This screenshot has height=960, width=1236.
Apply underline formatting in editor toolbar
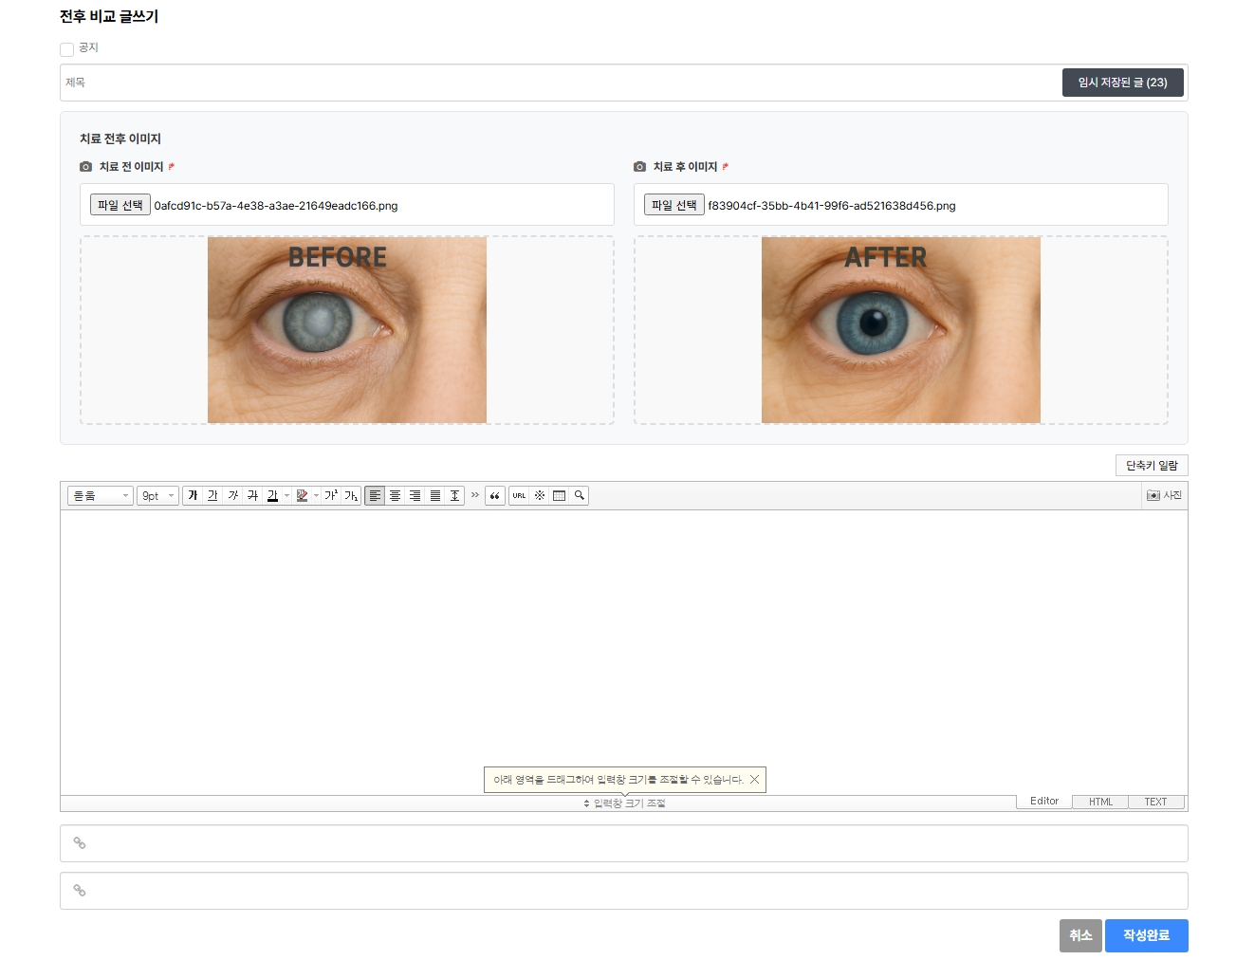coord(212,495)
